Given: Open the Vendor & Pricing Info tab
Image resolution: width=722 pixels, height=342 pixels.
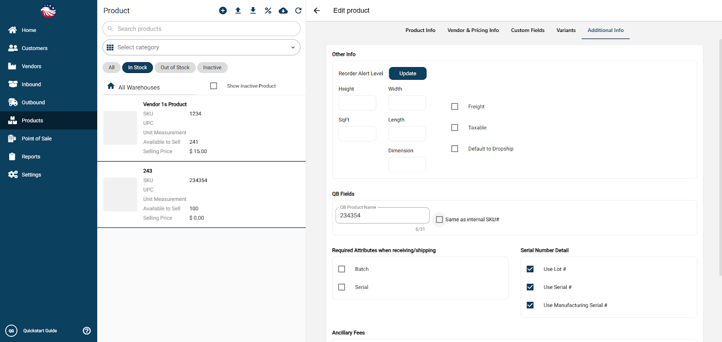Looking at the screenshot, I should 473,30.
